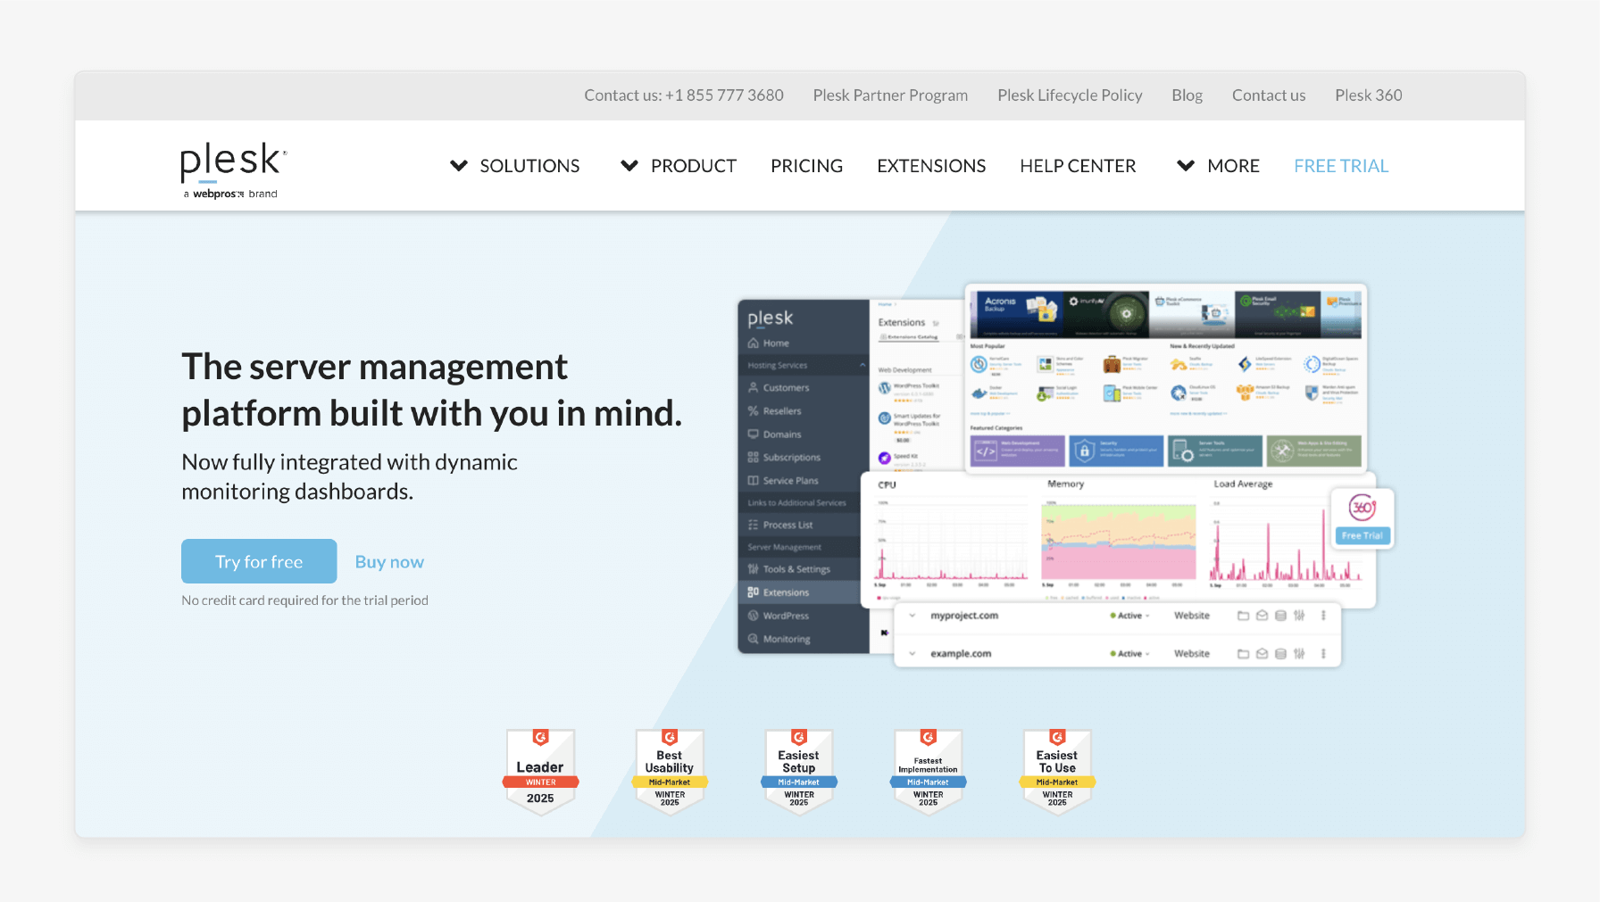
Task: Click the phone number Contact us: +1 855 777 3680
Action: pyautogui.click(x=684, y=95)
